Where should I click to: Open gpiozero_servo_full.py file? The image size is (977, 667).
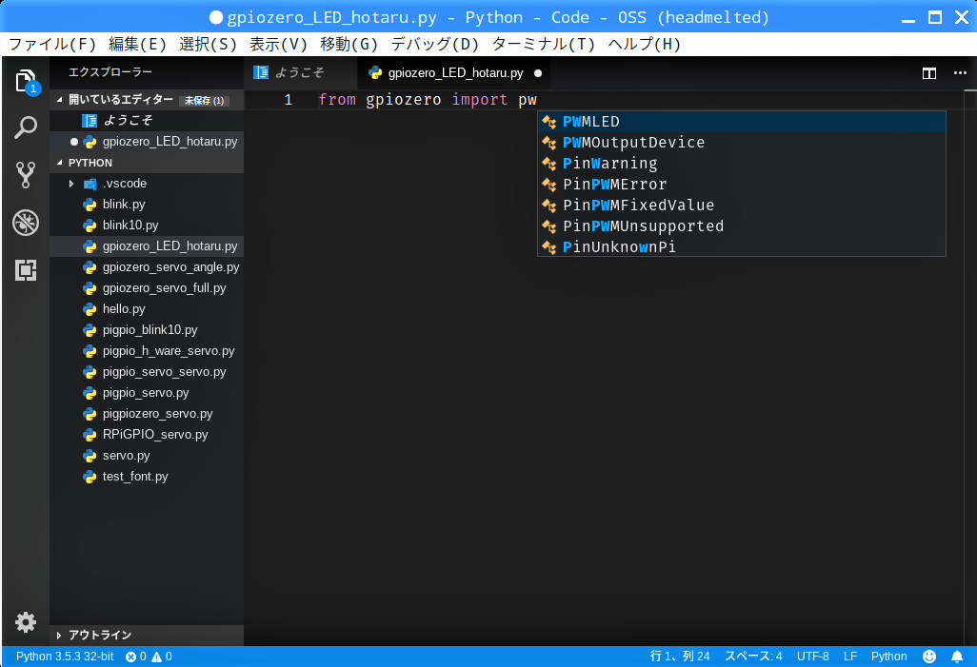pyautogui.click(x=147, y=288)
